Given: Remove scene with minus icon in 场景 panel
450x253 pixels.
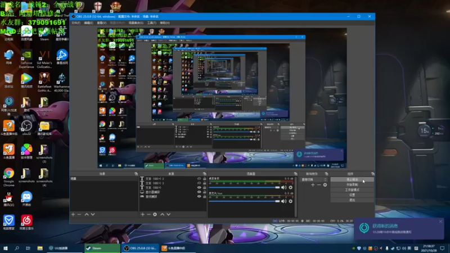Looking at the screenshot, I should point(79,214).
